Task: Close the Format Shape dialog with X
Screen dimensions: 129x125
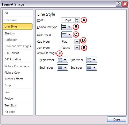Action: click(x=125, y=4)
